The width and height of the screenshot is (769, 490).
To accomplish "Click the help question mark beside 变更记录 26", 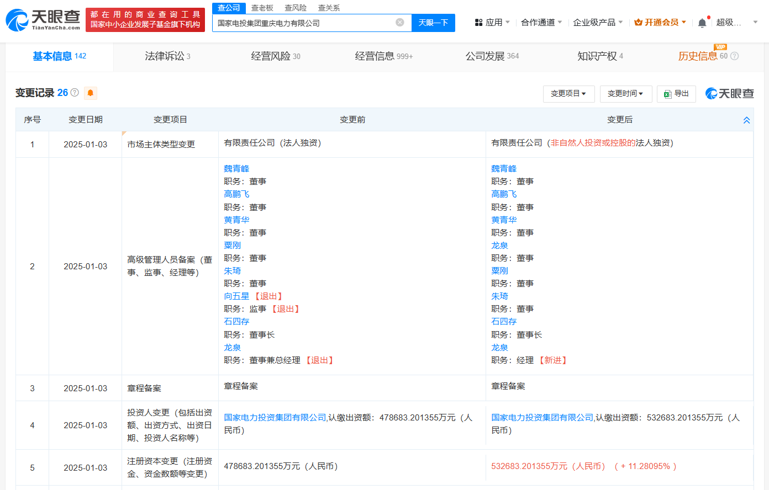I will pyautogui.click(x=75, y=93).
